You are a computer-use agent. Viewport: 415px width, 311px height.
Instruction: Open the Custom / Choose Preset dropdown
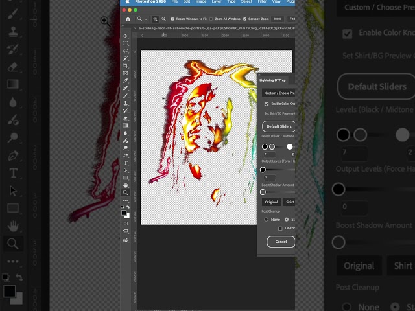[278, 93]
